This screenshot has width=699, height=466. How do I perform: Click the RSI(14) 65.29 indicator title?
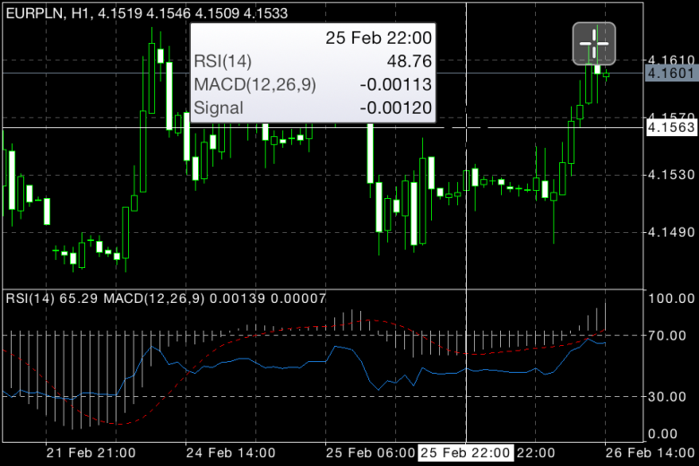(52, 298)
